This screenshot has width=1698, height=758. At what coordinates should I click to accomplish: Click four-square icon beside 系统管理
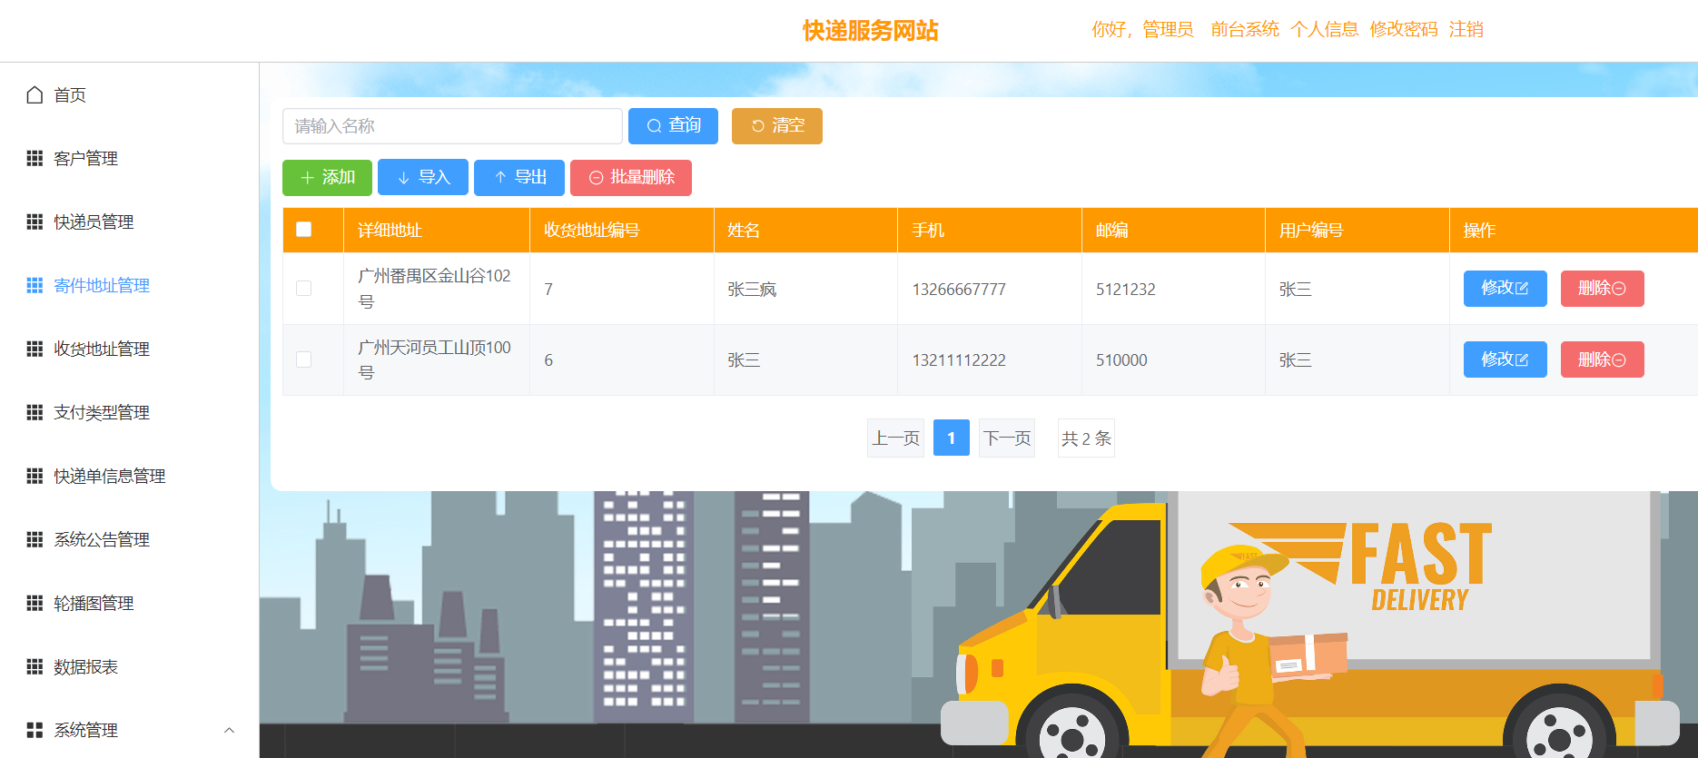coord(35,730)
